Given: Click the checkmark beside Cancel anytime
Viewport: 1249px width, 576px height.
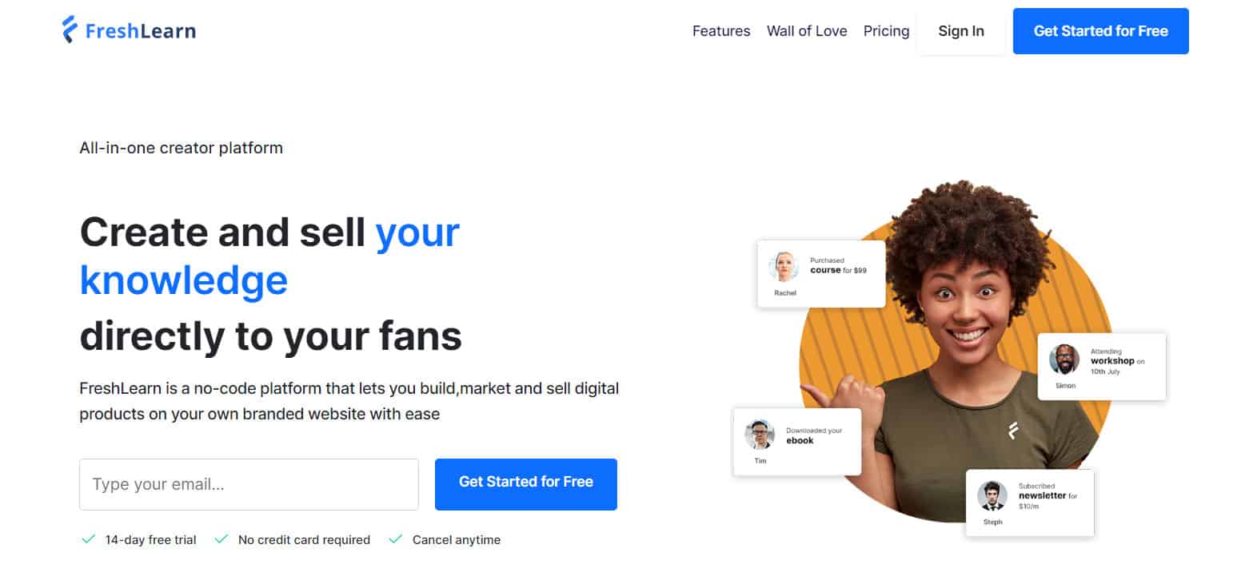Looking at the screenshot, I should [395, 539].
